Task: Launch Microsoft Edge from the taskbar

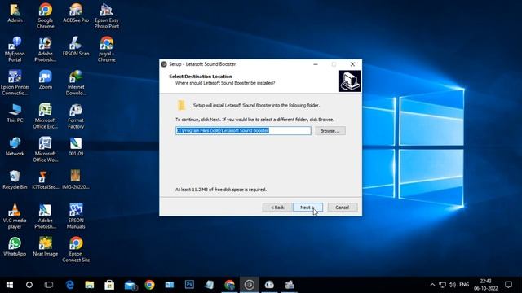Action: coord(69,285)
